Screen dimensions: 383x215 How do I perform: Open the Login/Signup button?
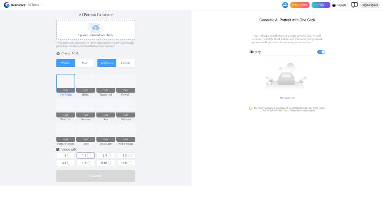(370, 5)
